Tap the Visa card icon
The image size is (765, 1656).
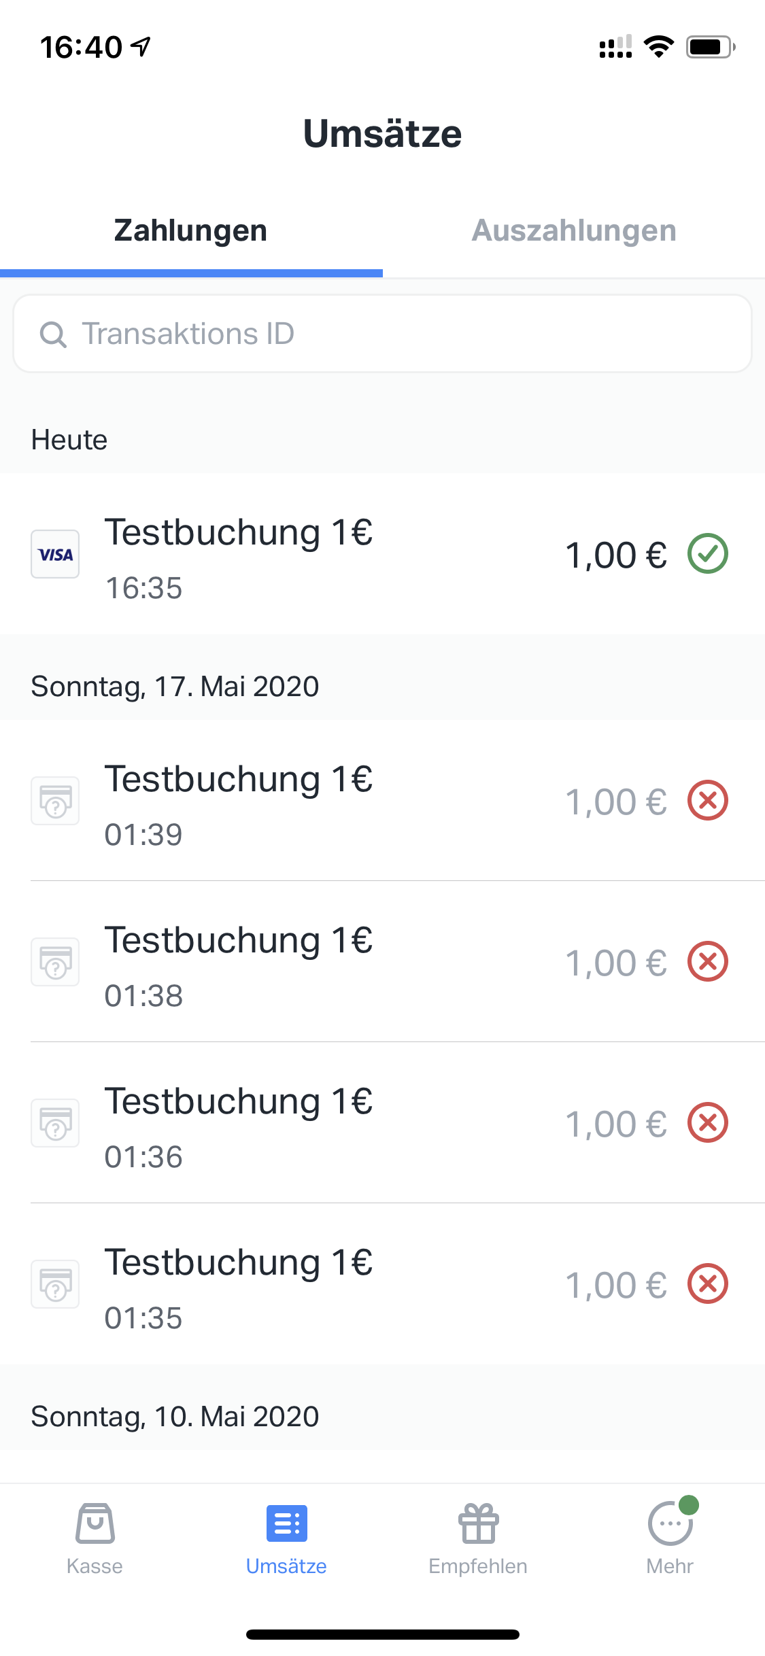[x=55, y=554]
